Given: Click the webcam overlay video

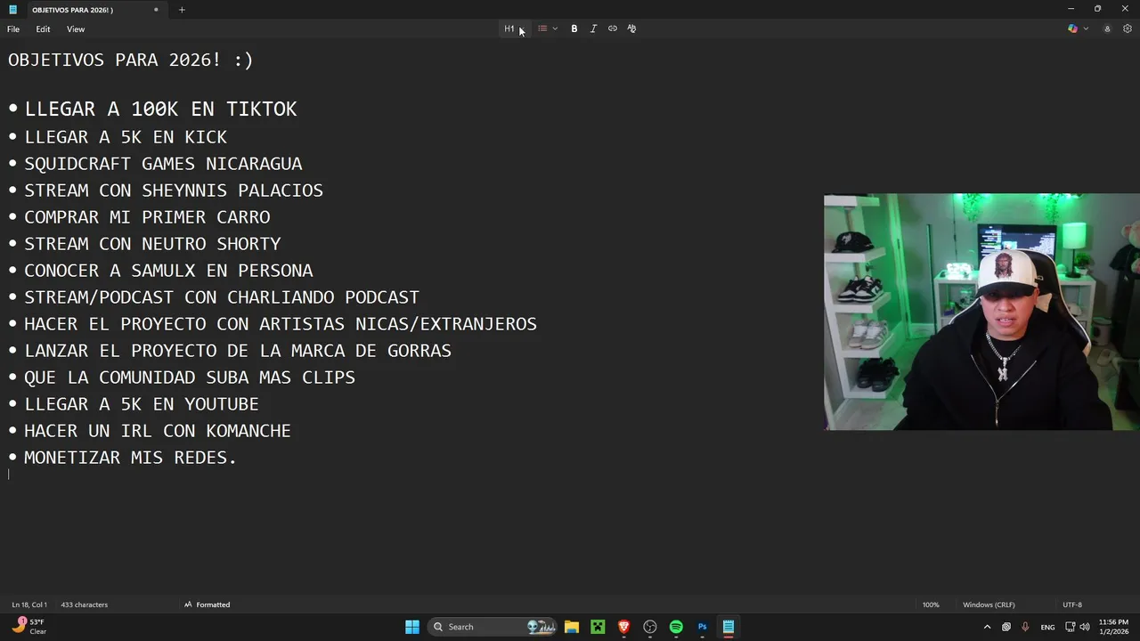Looking at the screenshot, I should coord(981,312).
